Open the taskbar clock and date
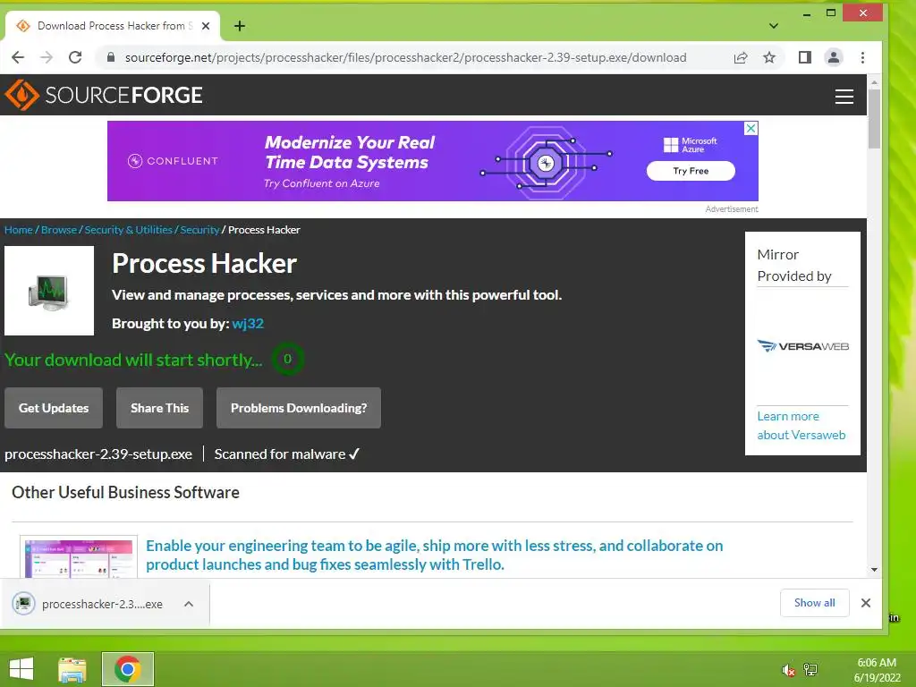916x687 pixels. [x=877, y=670]
